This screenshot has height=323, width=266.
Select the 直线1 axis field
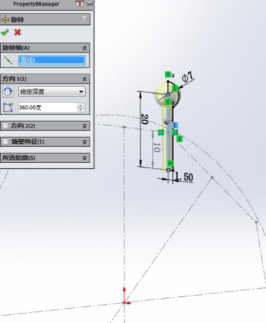click(51, 60)
